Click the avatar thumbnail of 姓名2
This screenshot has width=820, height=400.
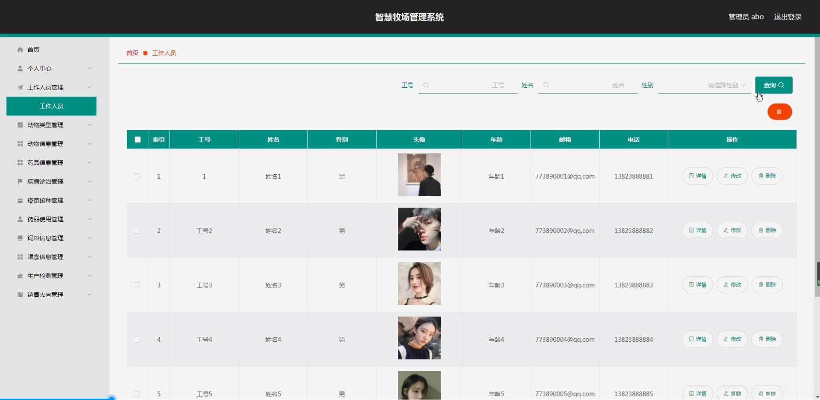(x=419, y=229)
